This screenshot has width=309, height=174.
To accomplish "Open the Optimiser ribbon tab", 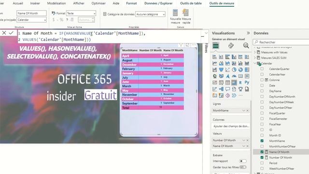I will tap(98, 3).
